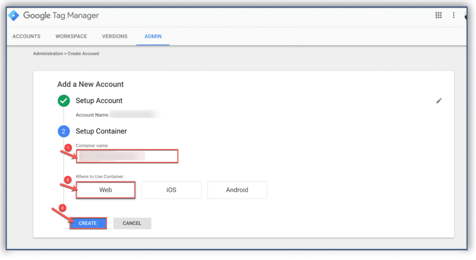Click the Create Account breadcrumb text
Screen dimensions: 476x260
83,54
